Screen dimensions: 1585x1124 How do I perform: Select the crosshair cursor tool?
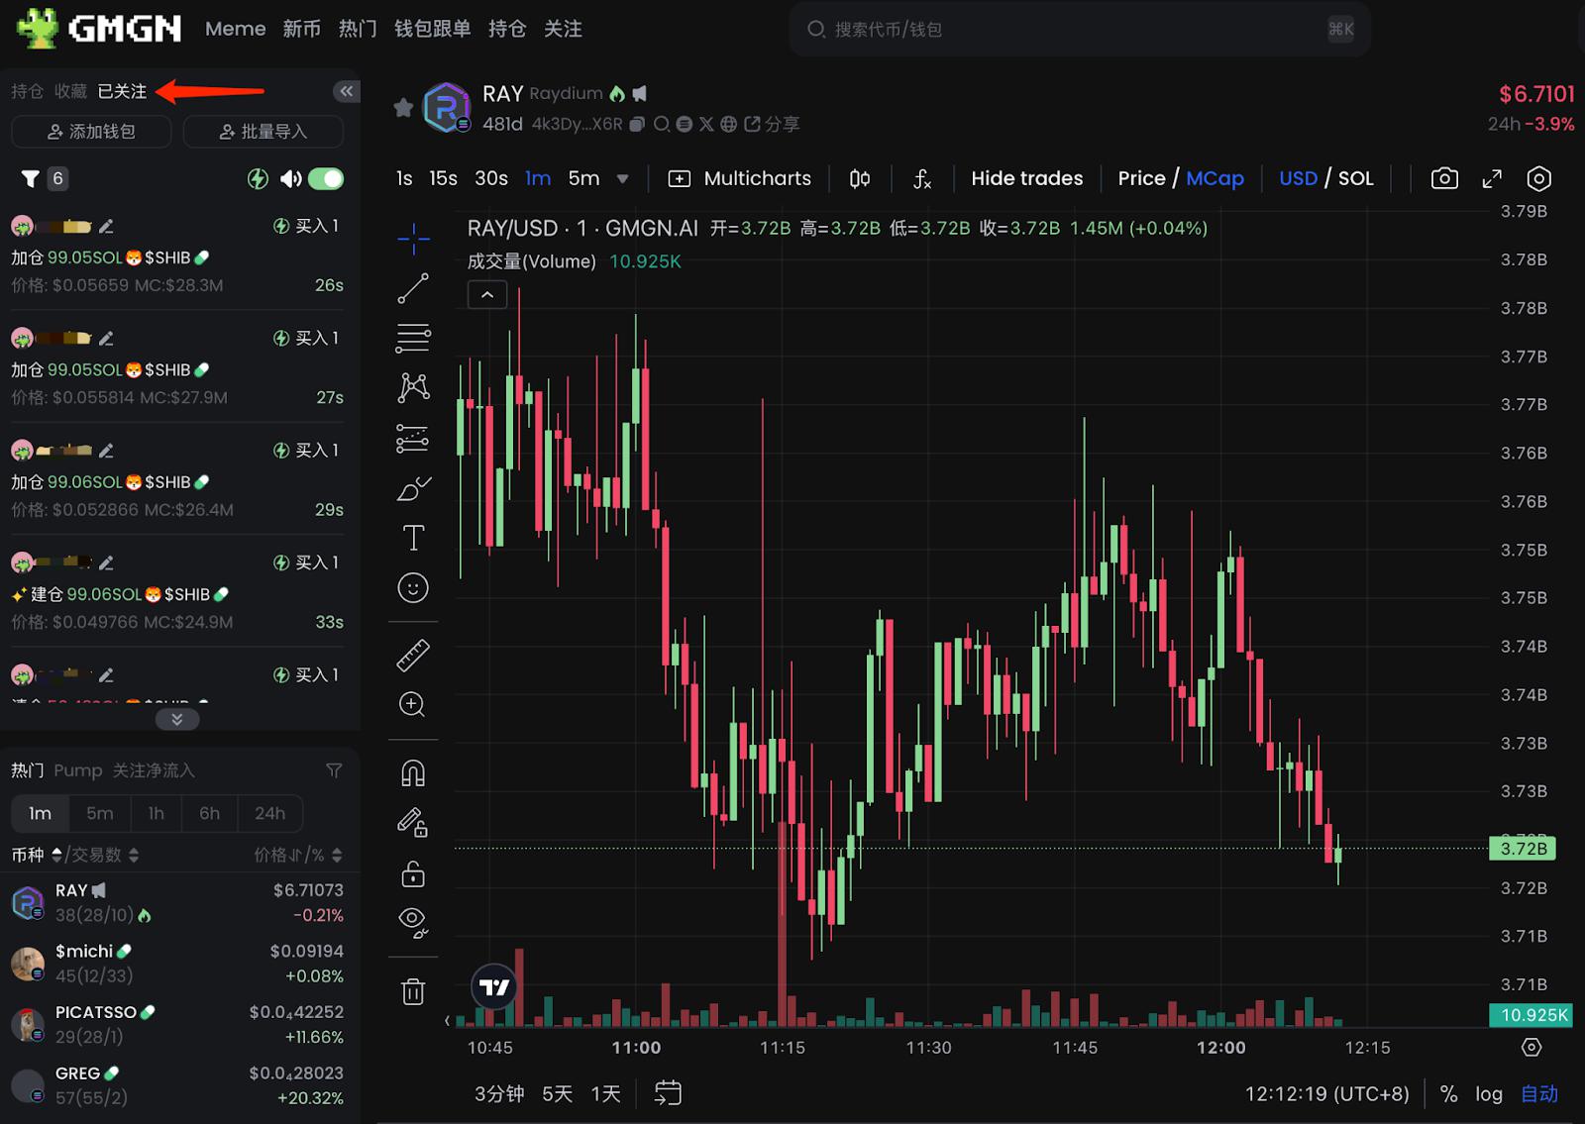[x=413, y=239]
